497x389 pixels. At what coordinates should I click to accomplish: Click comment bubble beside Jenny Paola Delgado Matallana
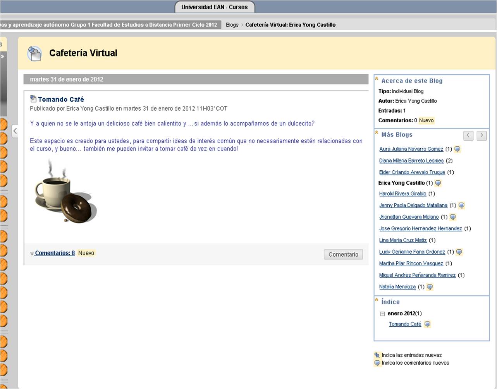461,206
